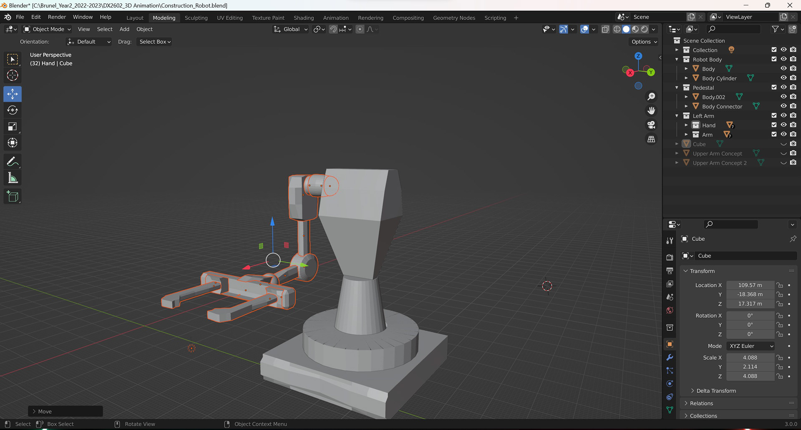Disable Upper Arm Concept in renders
Image resolution: width=801 pixels, height=430 pixels.
pos(793,153)
